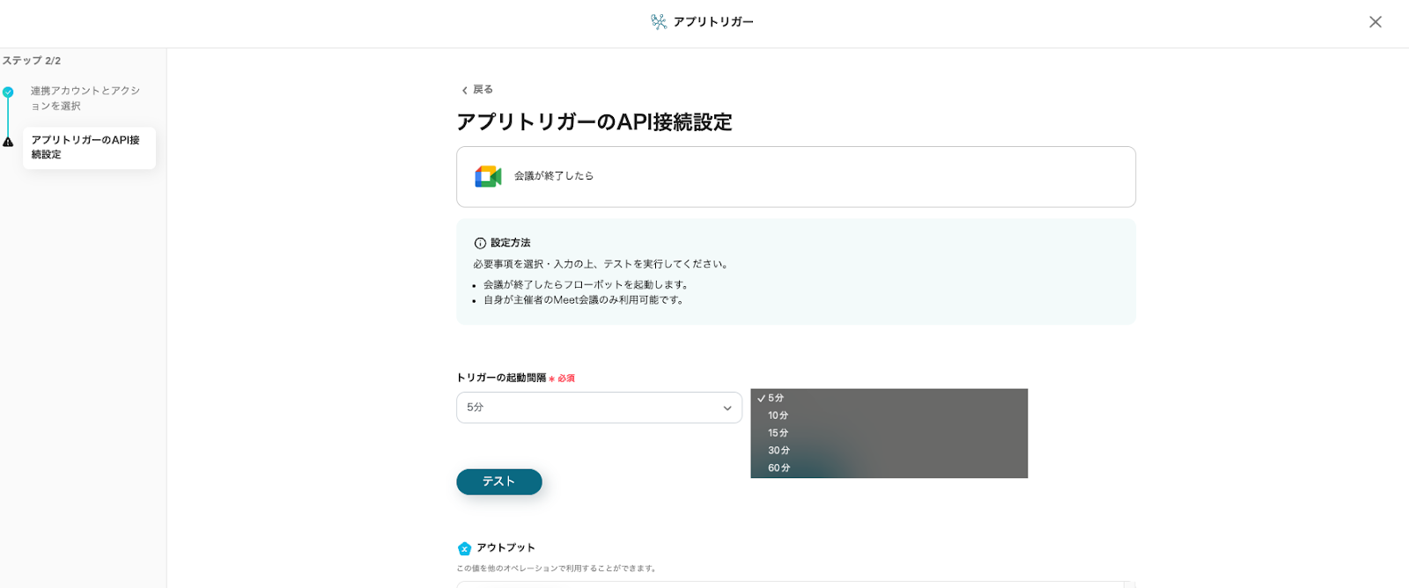Go to 連携アカウントとアクションを選択 step
The height and width of the screenshot is (588, 1409).
point(85,98)
